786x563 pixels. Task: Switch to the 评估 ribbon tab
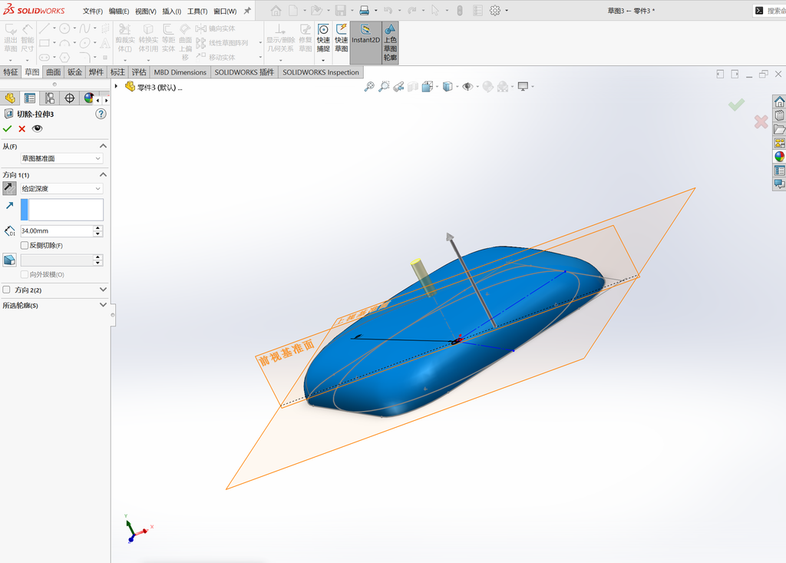(x=139, y=72)
